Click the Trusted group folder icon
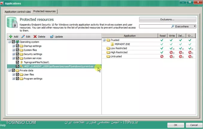The height and width of the screenshot is (129, 203). click(108, 40)
